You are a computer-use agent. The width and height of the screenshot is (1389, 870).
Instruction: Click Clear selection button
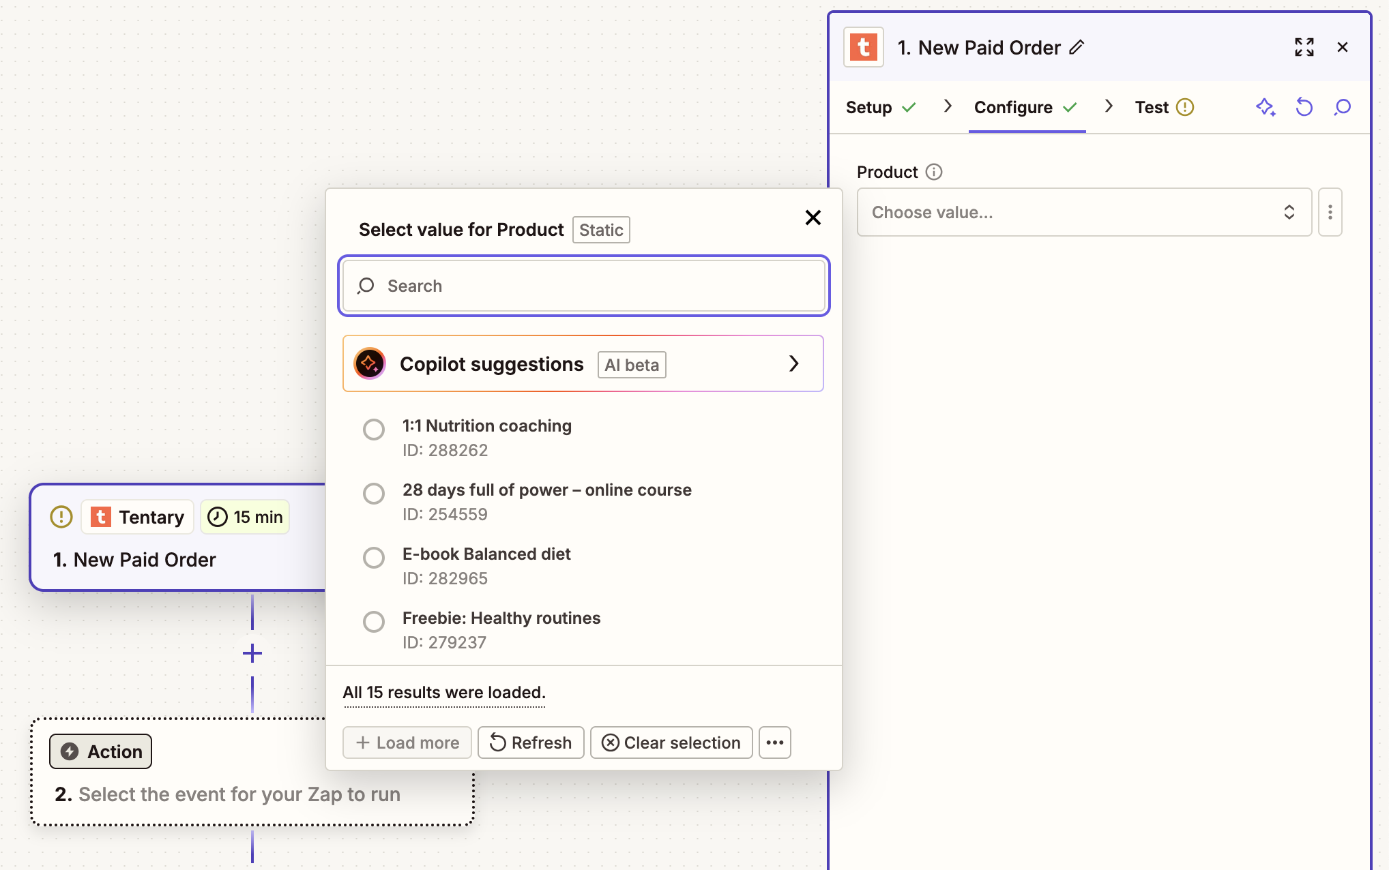(671, 742)
